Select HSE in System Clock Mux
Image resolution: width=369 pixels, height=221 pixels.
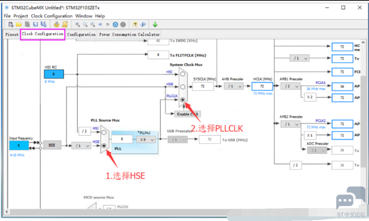coord(183,87)
